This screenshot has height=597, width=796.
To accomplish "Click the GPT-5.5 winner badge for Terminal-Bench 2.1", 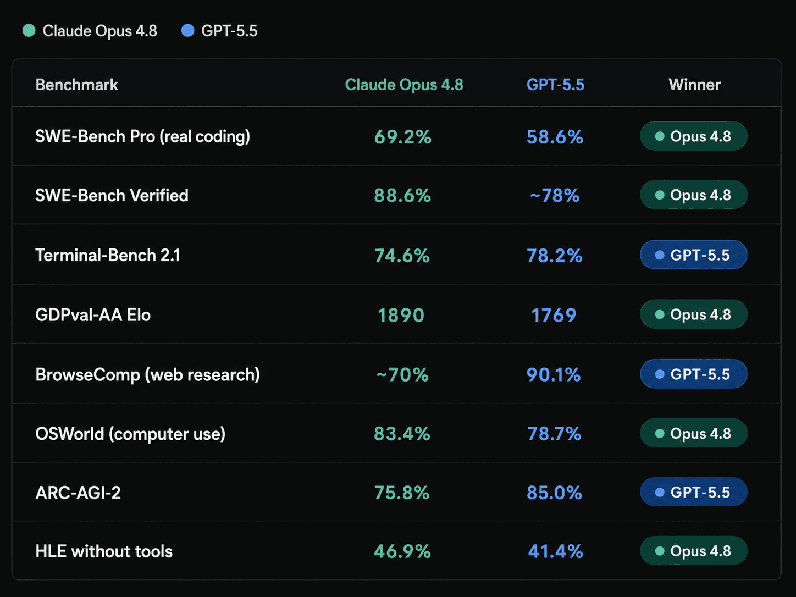I will [x=694, y=255].
